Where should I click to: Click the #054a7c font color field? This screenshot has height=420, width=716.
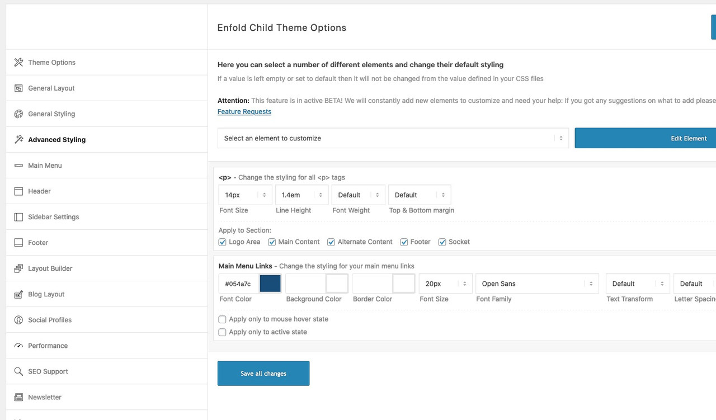coord(239,284)
